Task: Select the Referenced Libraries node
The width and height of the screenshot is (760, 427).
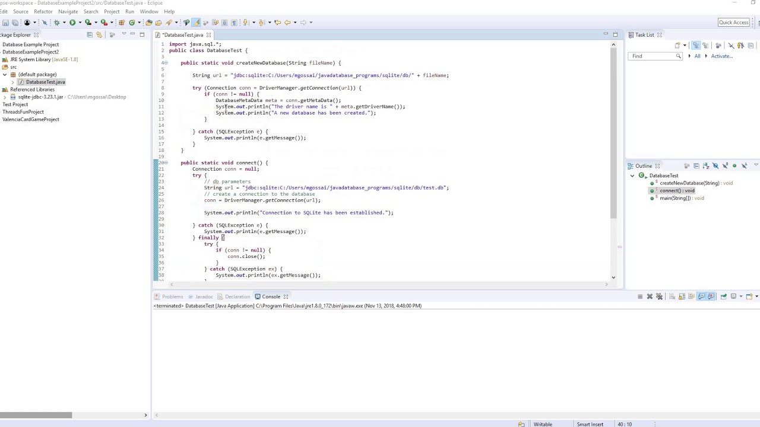Action: (32, 90)
